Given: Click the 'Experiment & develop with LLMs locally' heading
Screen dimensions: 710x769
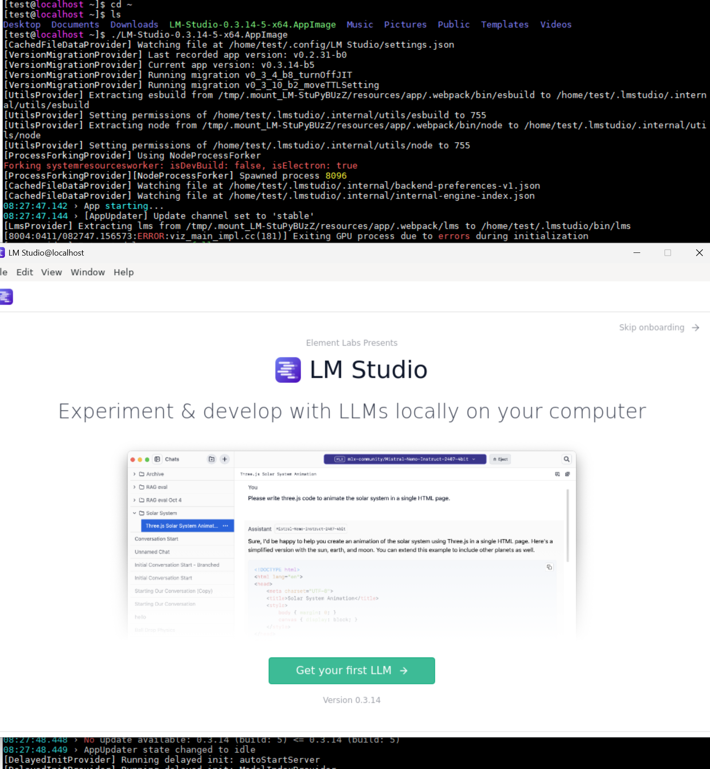Looking at the screenshot, I should pyautogui.click(x=353, y=411).
